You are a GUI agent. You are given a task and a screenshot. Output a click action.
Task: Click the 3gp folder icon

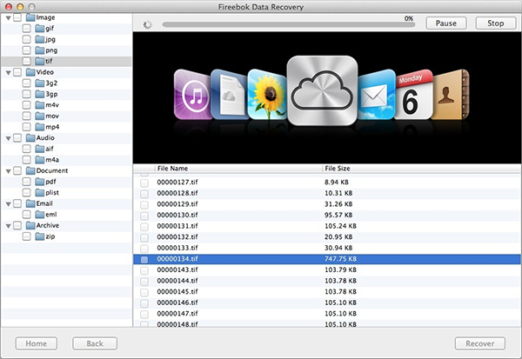pos(40,94)
